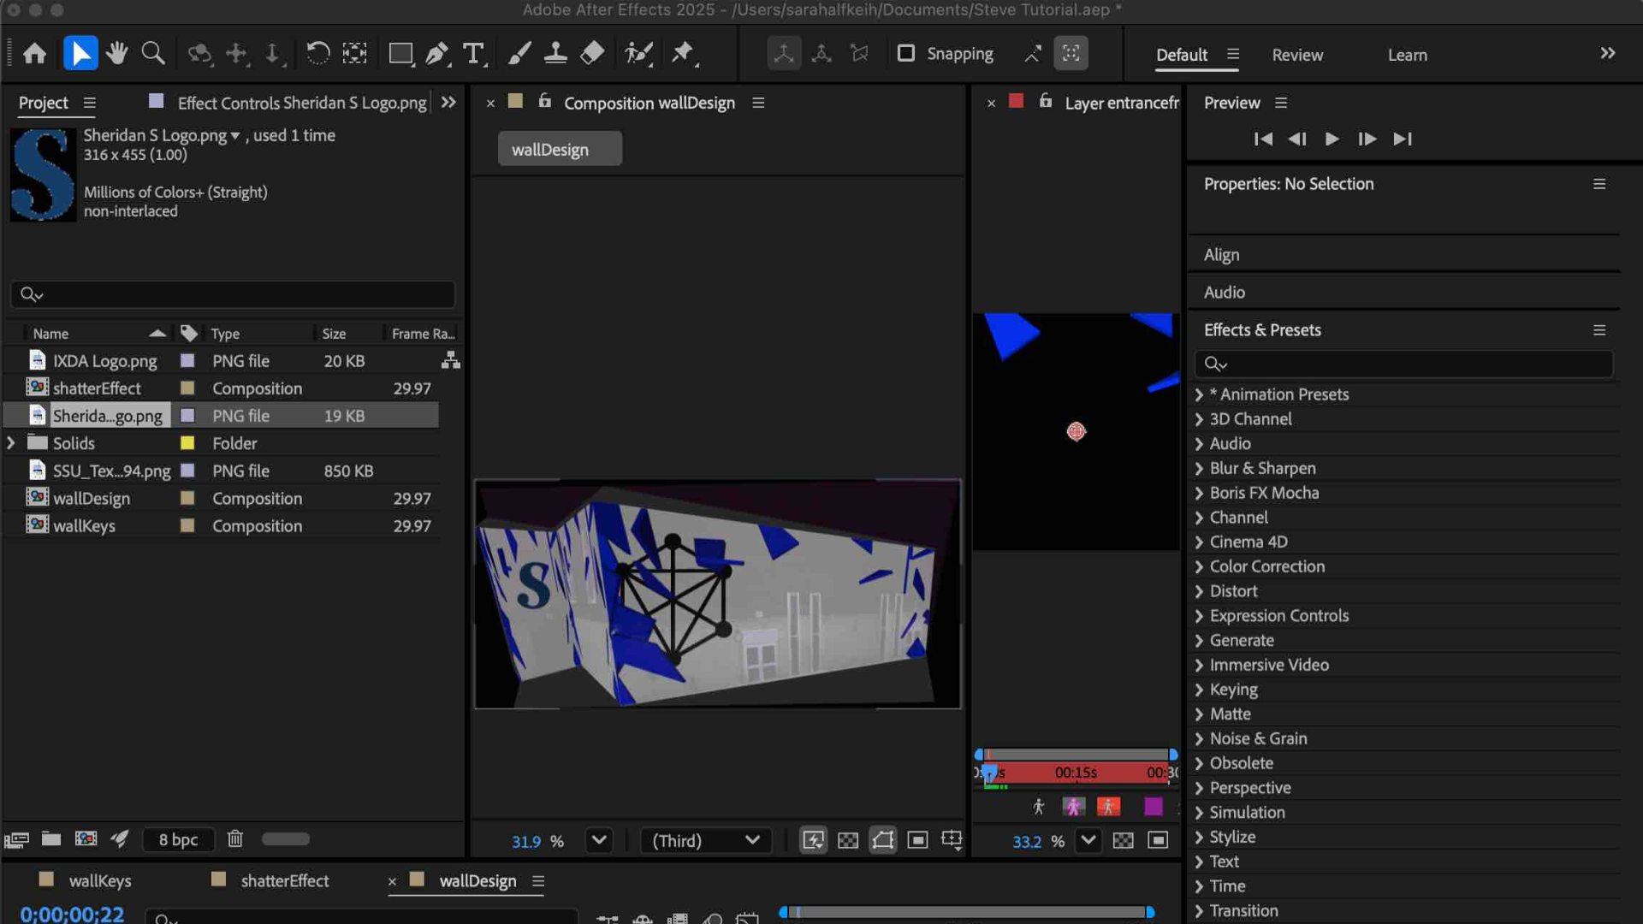Select the Pen tool
The image size is (1643, 924).
436,53
